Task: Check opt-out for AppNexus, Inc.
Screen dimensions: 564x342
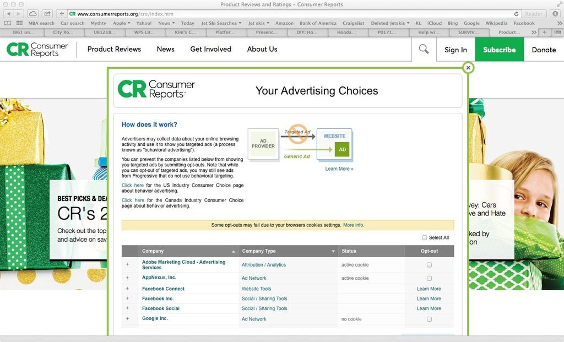Action: point(429,278)
